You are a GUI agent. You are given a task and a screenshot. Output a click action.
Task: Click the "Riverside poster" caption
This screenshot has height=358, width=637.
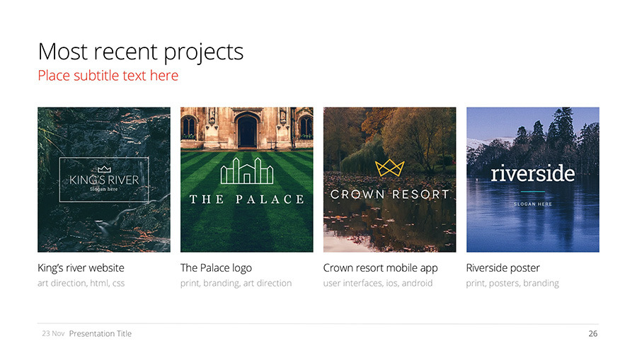[503, 268]
